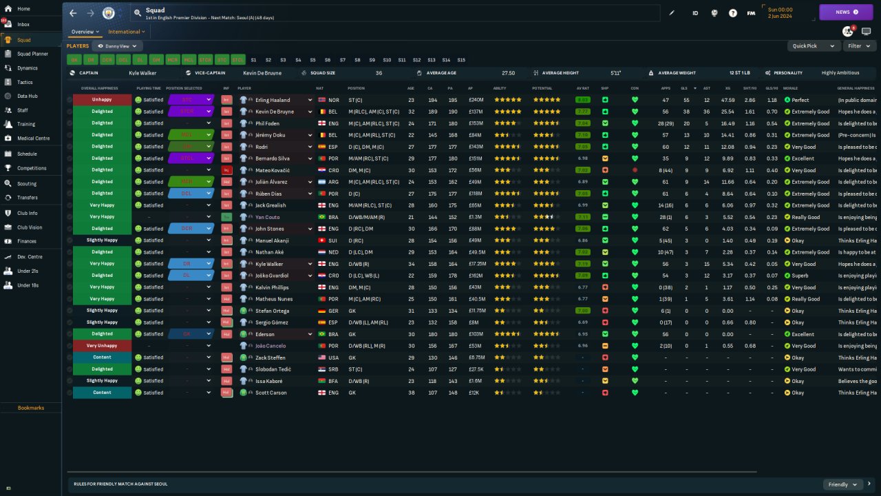The height and width of the screenshot is (496, 881).
Task: Sort by the Morale column header
Action: coord(790,88)
